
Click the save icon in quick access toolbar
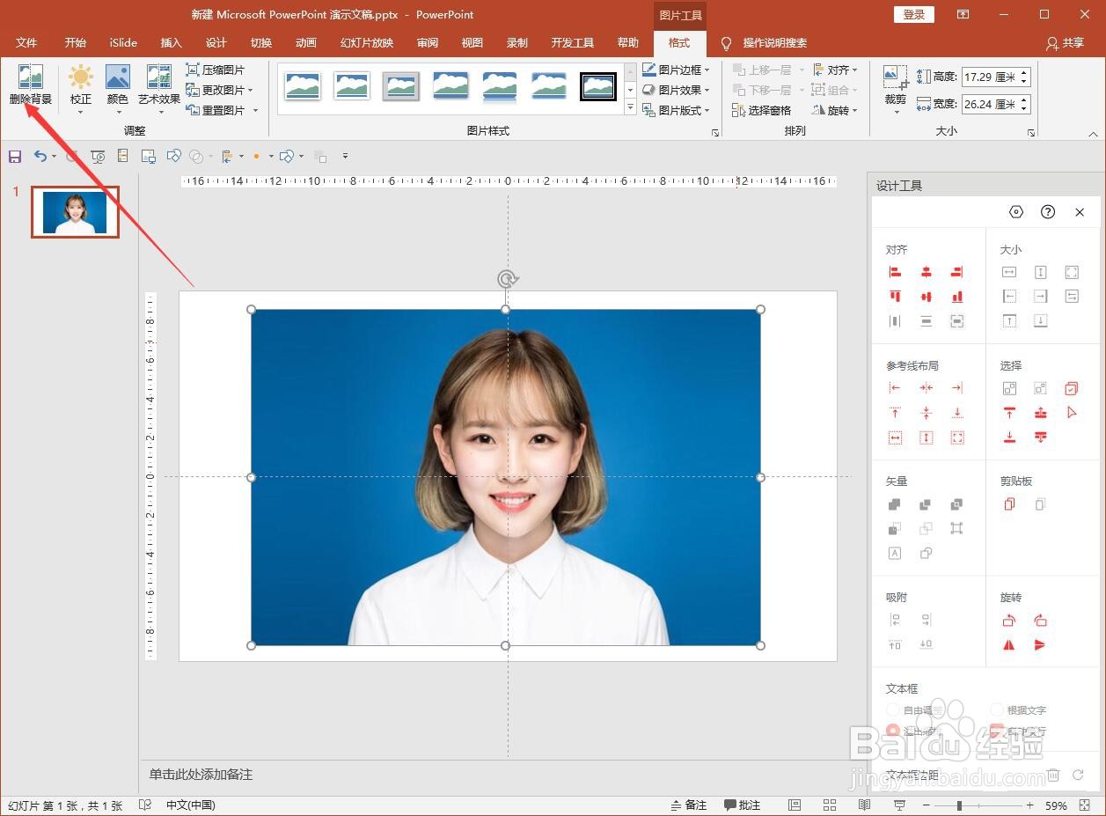pos(15,157)
